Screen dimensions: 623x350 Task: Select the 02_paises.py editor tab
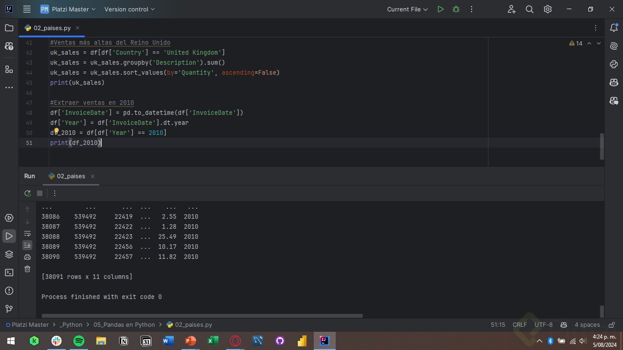pos(52,28)
